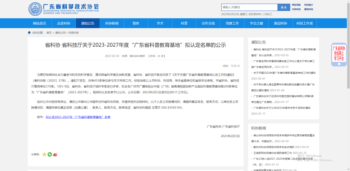Focus the keyword search input field
350x171 pixels.
click(249, 7)
